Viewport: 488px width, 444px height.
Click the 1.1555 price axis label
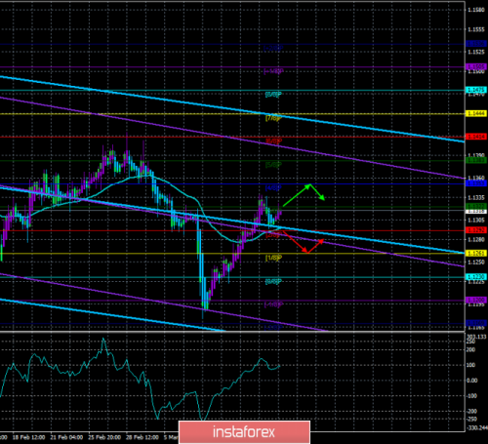coord(476,29)
